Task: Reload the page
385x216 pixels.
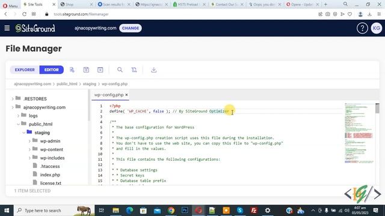Action: coord(24,14)
